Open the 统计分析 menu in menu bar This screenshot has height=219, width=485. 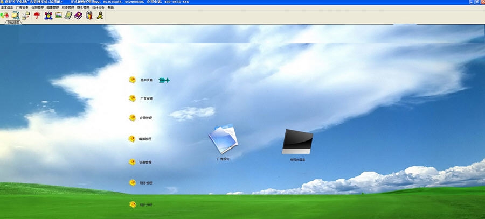point(99,8)
